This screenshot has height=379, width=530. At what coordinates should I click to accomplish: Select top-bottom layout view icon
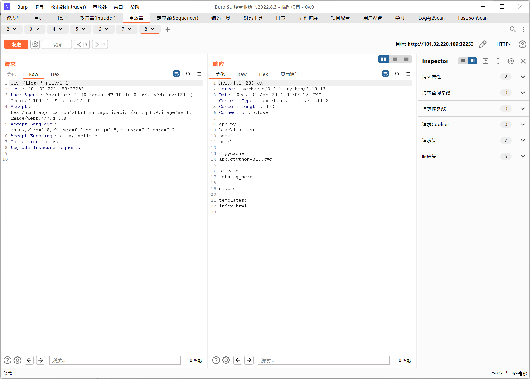coord(395,59)
